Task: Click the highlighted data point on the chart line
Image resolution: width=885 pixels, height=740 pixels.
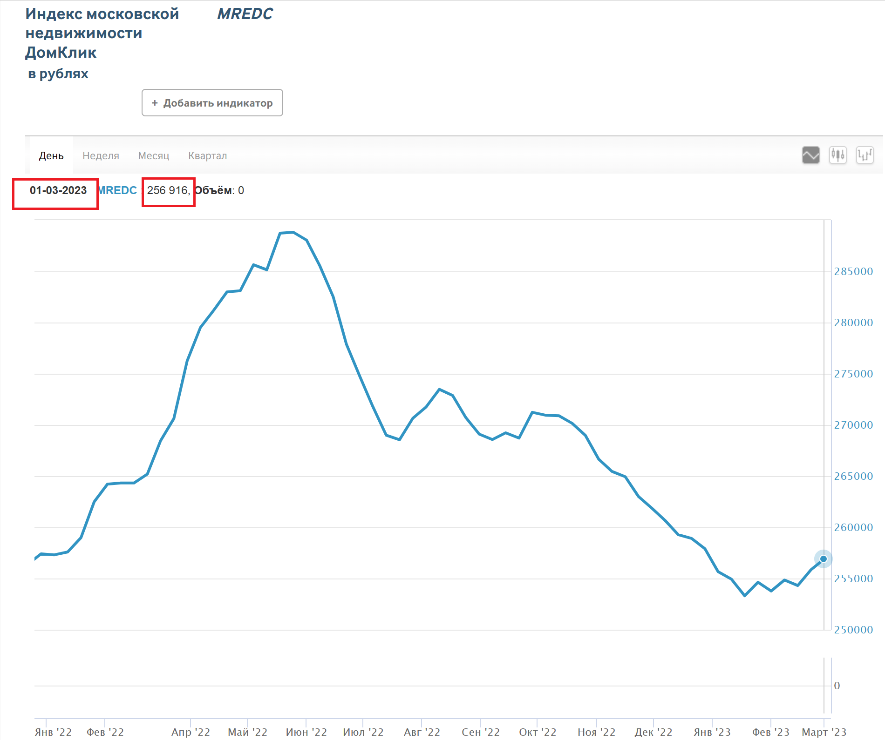Action: click(823, 558)
